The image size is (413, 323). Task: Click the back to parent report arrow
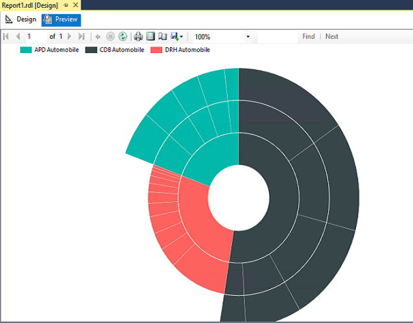[x=98, y=37]
